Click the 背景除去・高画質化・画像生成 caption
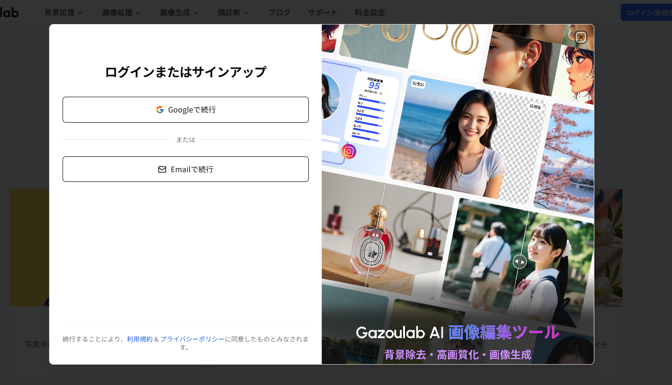The width and height of the screenshot is (672, 385). pyautogui.click(x=458, y=355)
